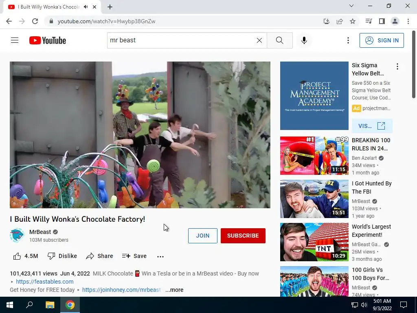This screenshot has width=417, height=313.
Task: Click the install app icon in address bar
Action: [x=326, y=21]
